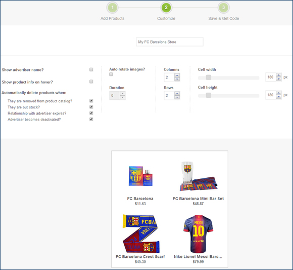Click the $11.63 price text
The image size is (293, 270).
point(140,204)
